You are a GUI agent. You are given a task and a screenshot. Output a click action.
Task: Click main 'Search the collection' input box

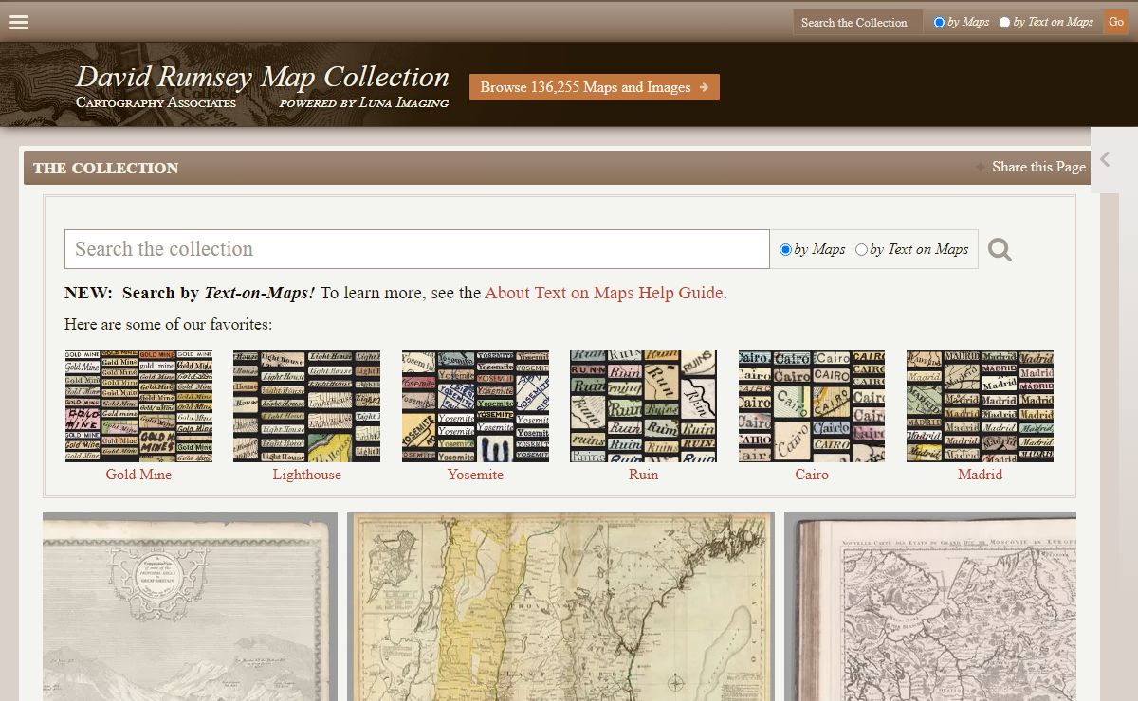tap(417, 249)
